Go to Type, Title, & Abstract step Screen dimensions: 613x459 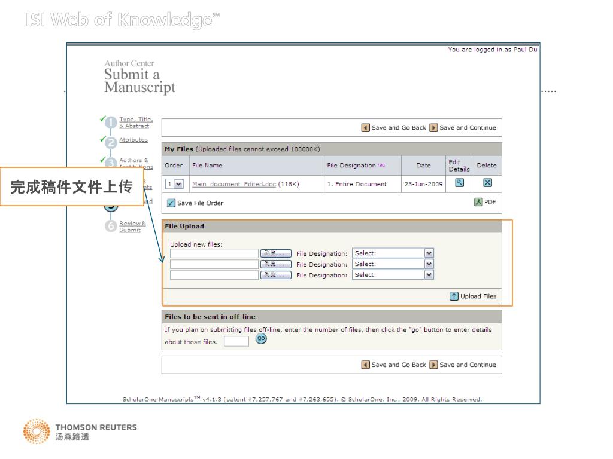136,123
